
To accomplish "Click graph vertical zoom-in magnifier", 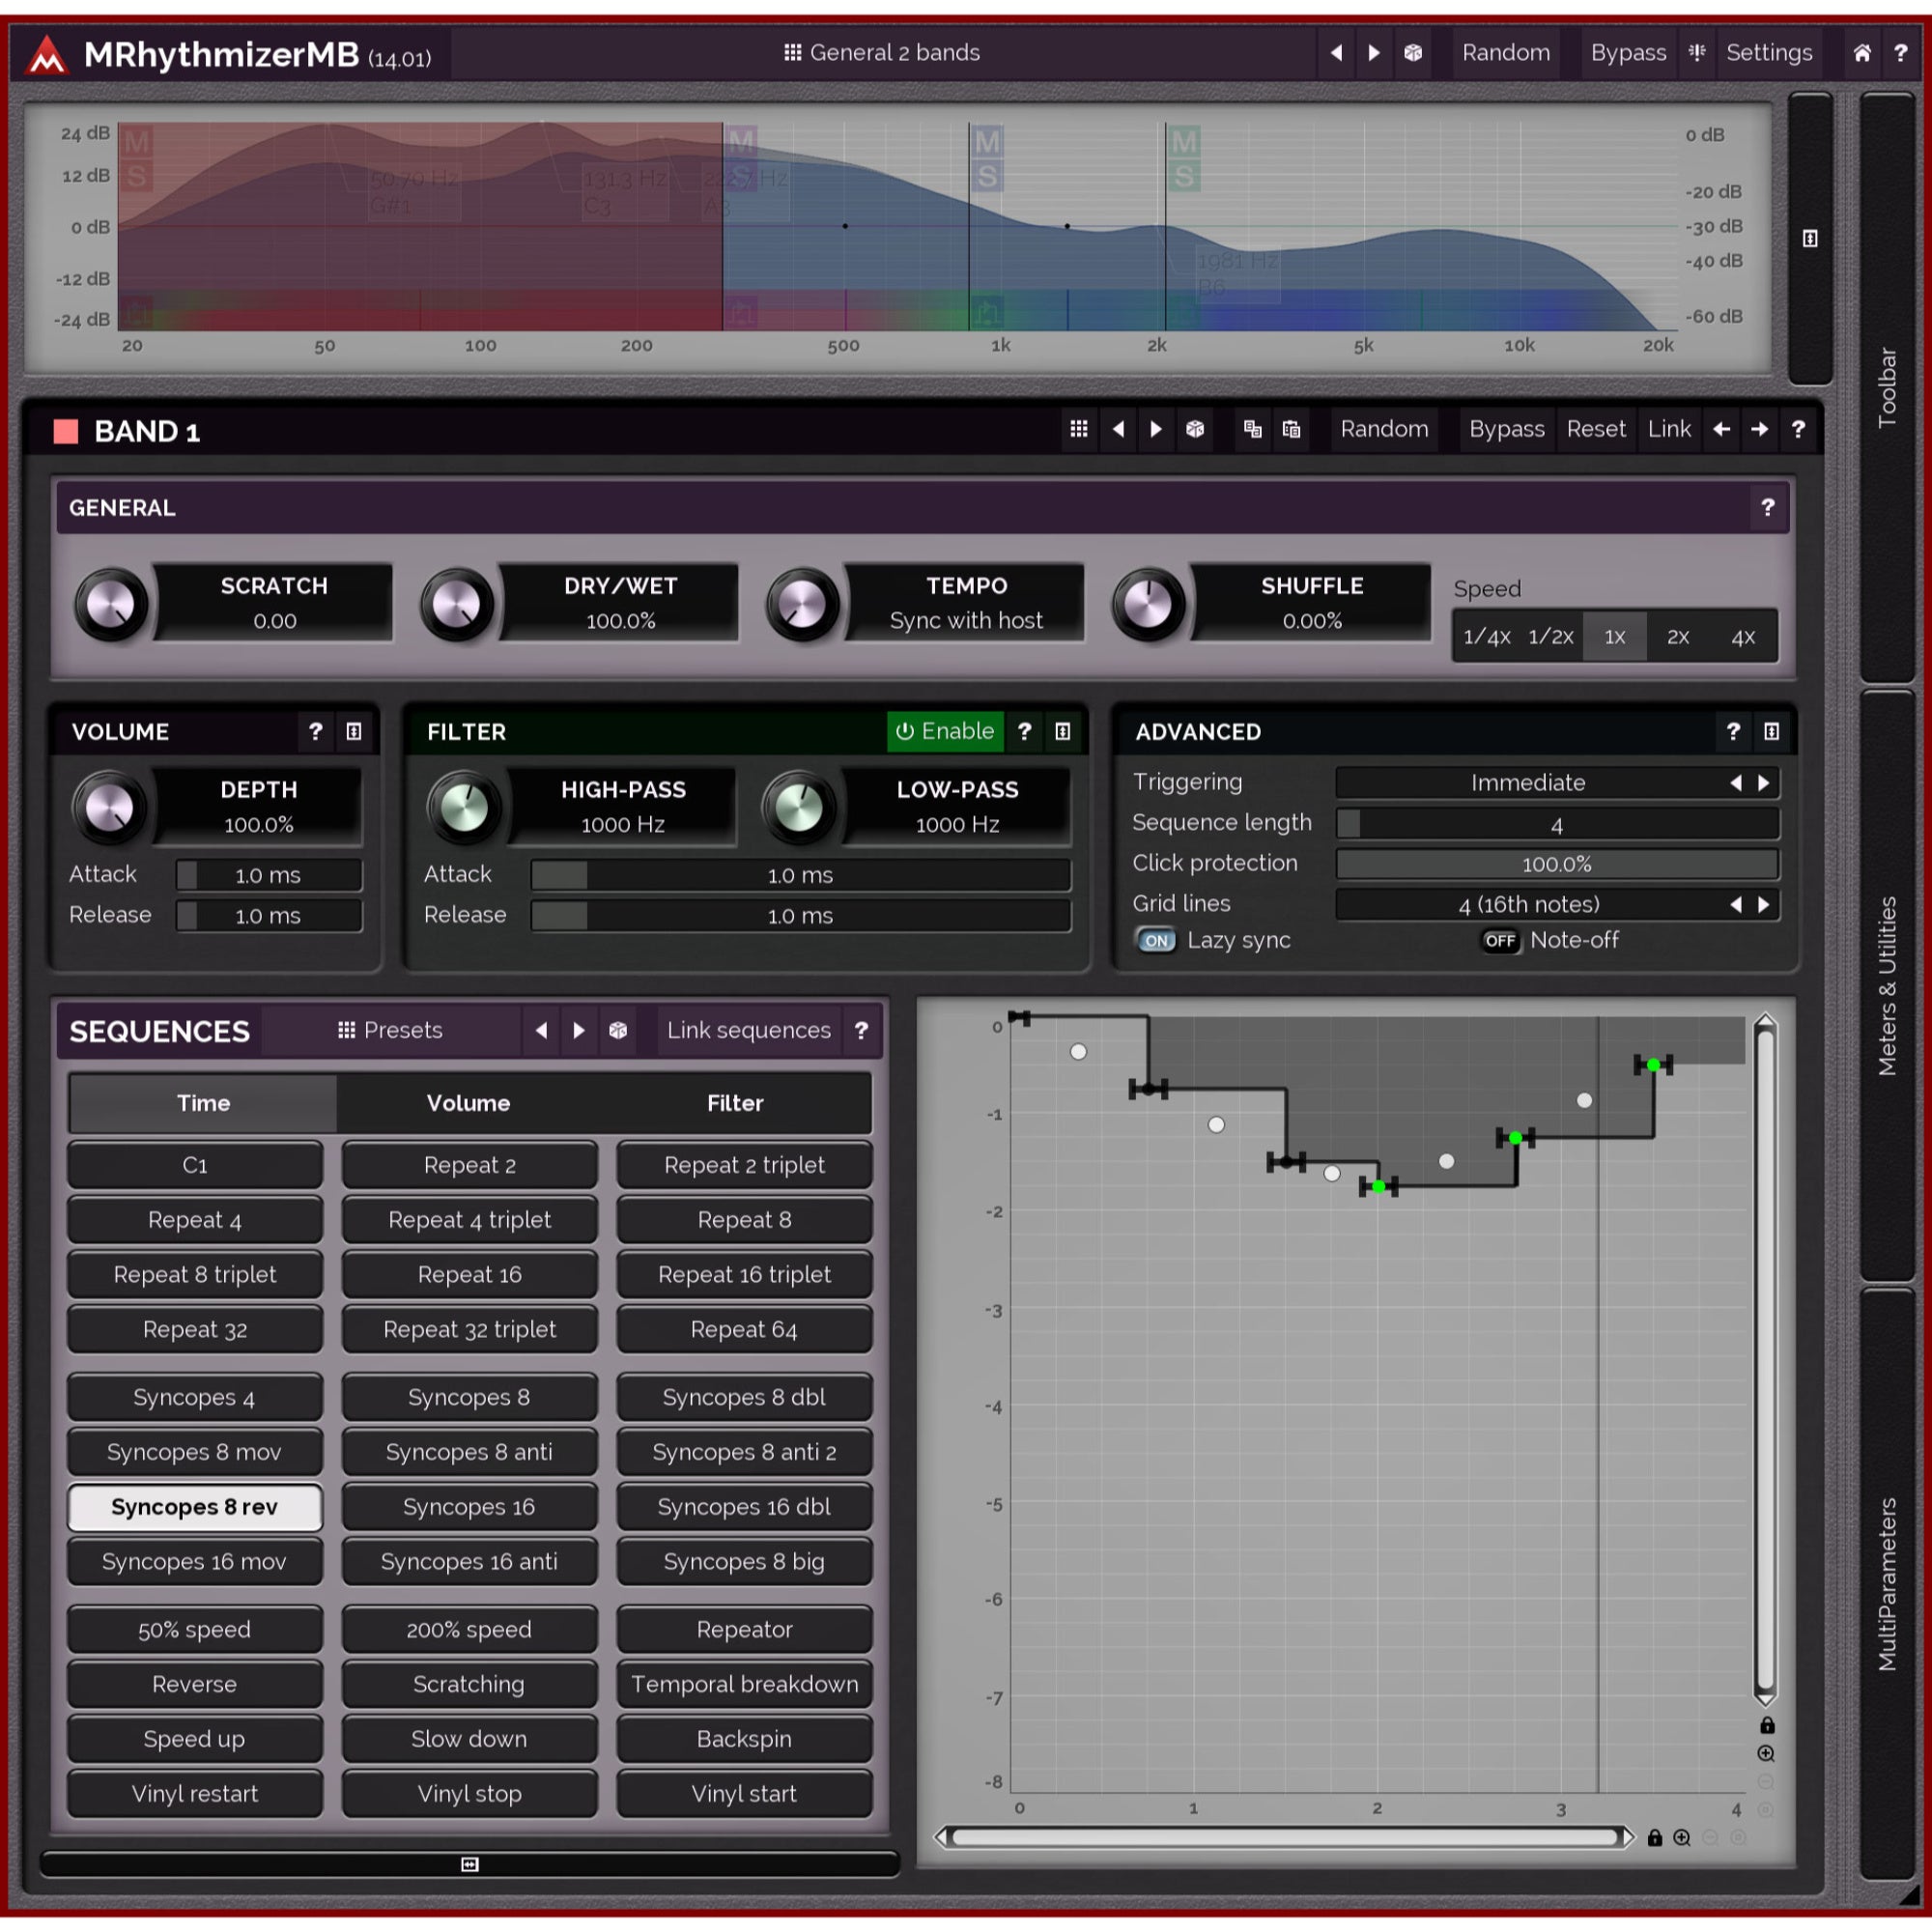I will tap(1766, 1753).
